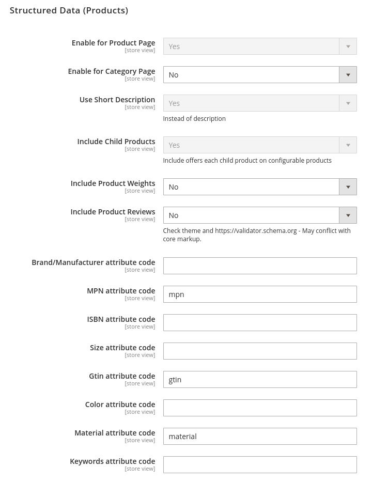Open the Use Short Description dropdown arrow

[x=348, y=103]
